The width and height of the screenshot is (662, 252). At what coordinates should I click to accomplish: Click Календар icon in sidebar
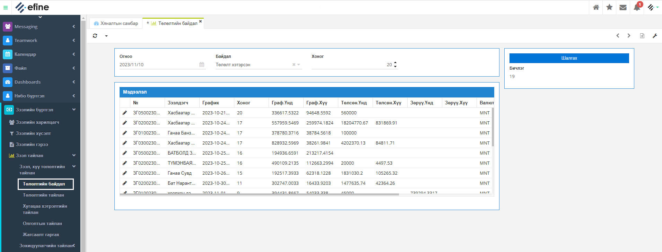(8, 54)
